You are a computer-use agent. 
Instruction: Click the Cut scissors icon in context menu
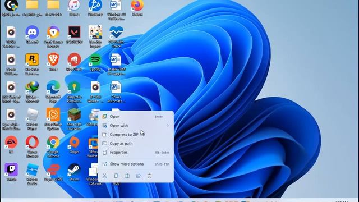click(105, 176)
